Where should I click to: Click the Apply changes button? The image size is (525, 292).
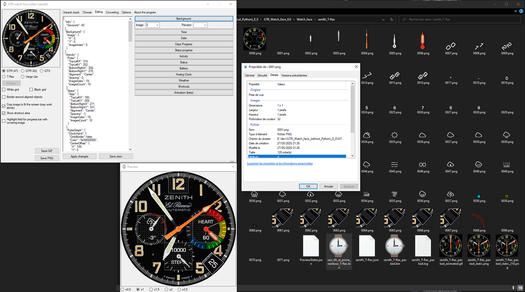coord(80,156)
